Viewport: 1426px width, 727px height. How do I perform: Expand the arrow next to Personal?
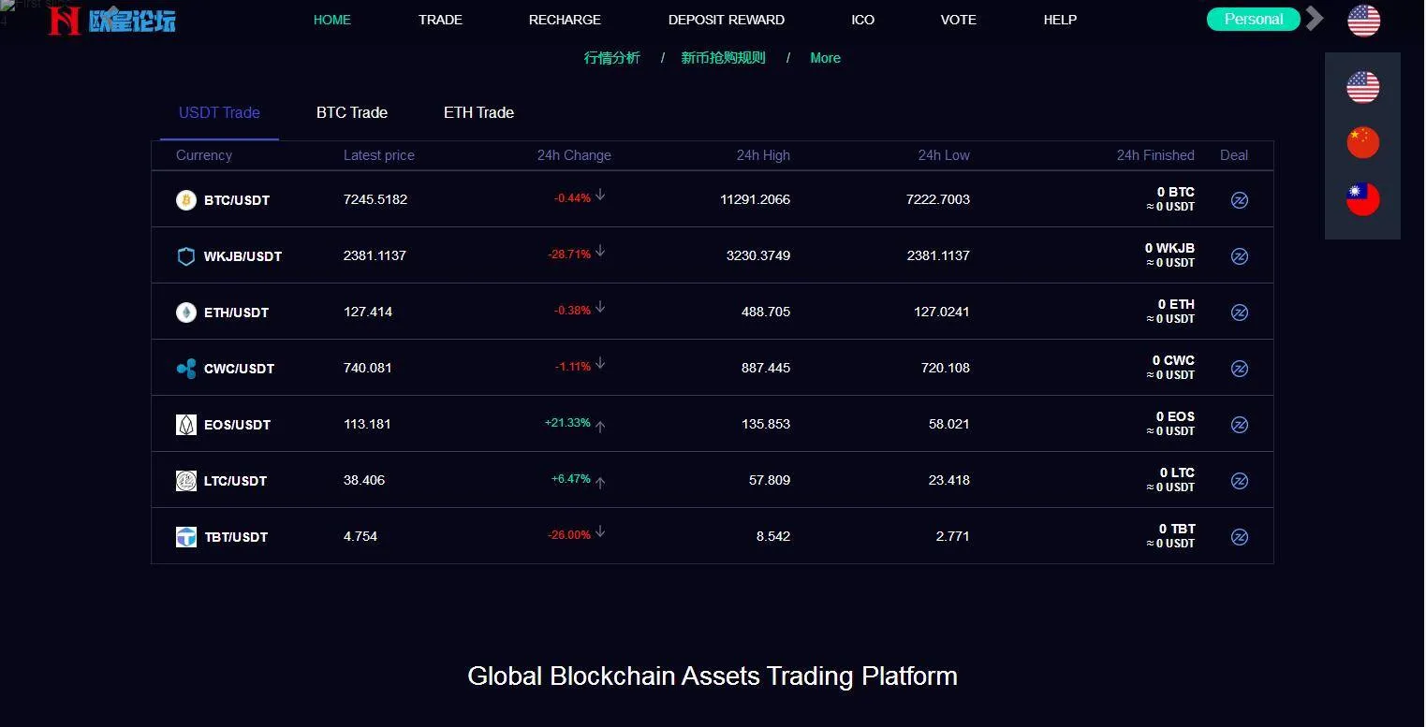1316,19
